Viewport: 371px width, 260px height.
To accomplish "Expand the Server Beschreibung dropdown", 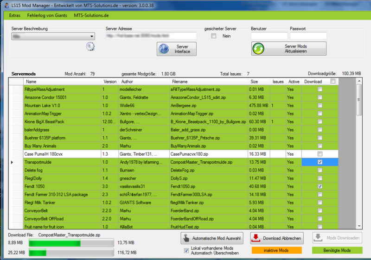I will click(x=92, y=36).
